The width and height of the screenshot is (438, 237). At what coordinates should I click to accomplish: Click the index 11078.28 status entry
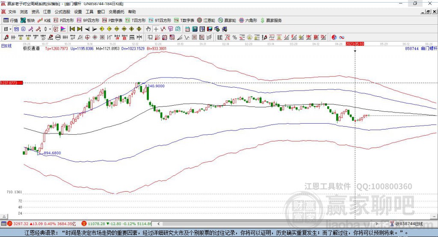pyautogui.click(x=116, y=224)
